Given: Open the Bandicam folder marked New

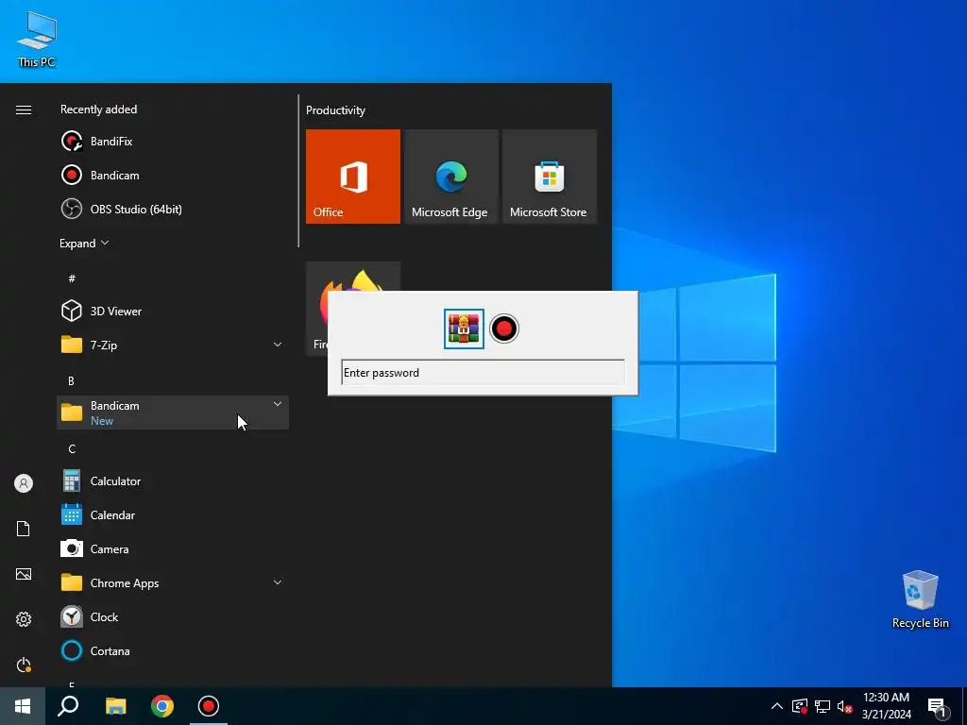Looking at the screenshot, I should pos(172,413).
